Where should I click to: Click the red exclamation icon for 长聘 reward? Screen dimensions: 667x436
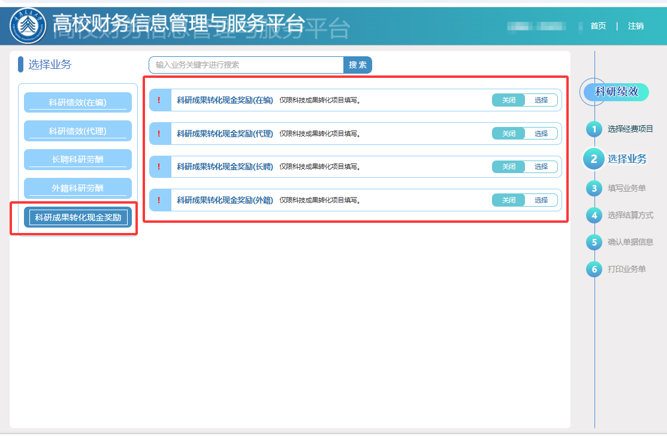coord(159,166)
